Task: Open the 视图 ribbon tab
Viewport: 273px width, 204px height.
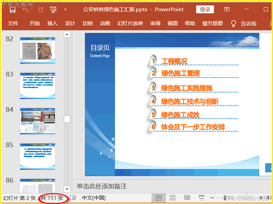Action: [173, 23]
